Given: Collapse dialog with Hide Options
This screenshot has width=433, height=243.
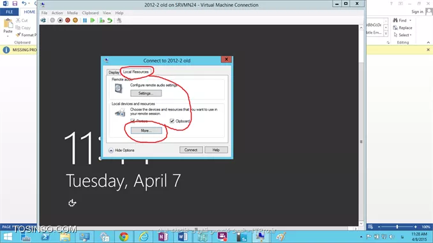Looking at the screenshot, I should pos(121,151).
